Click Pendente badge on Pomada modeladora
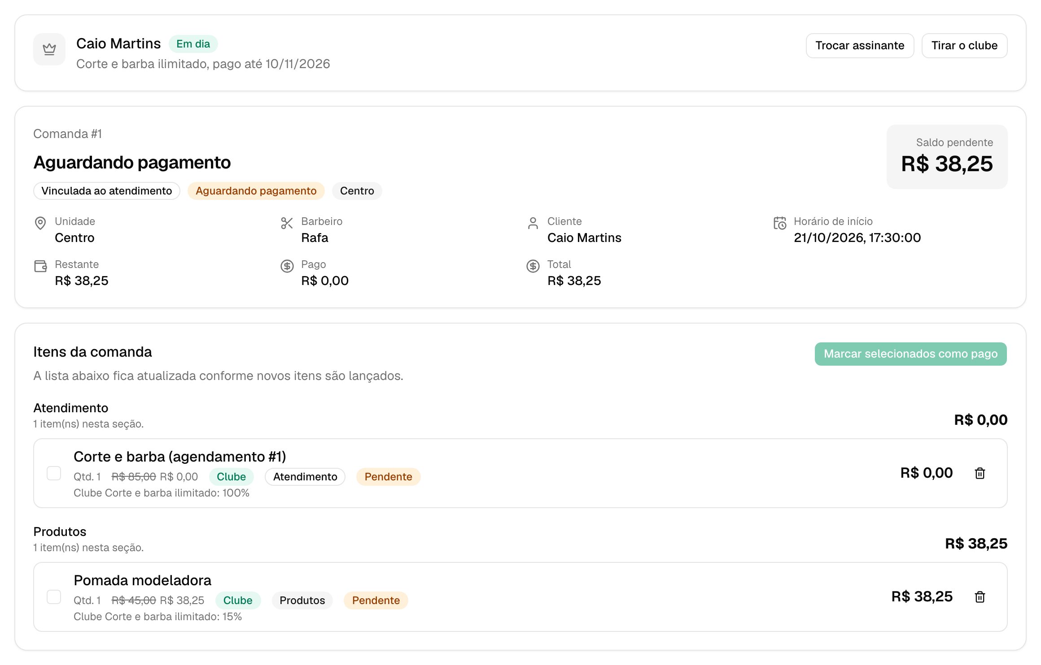 (376, 600)
